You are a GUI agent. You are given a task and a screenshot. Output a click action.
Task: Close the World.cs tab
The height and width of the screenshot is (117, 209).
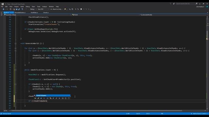point(13,12)
